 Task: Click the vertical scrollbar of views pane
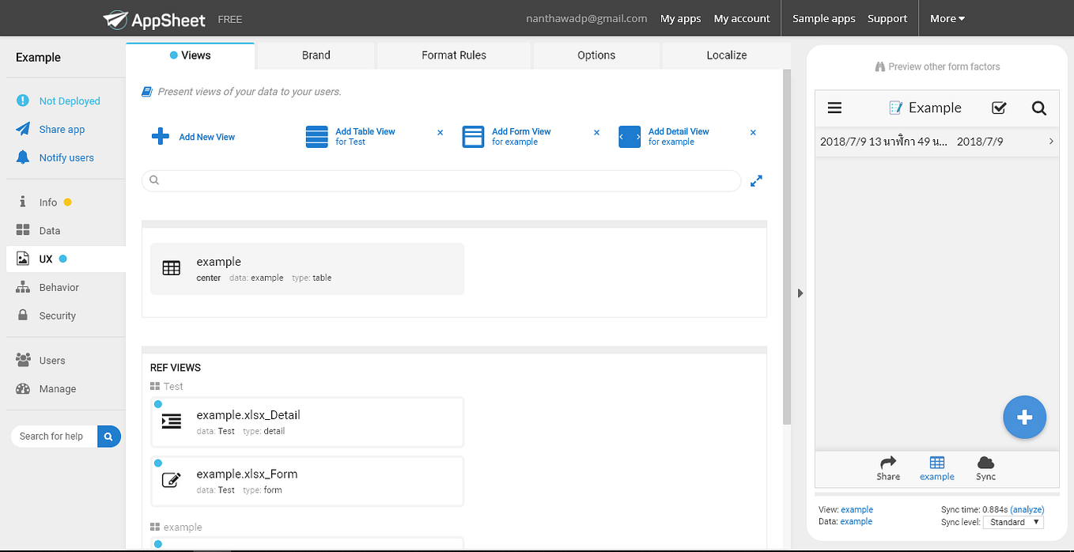786,247
